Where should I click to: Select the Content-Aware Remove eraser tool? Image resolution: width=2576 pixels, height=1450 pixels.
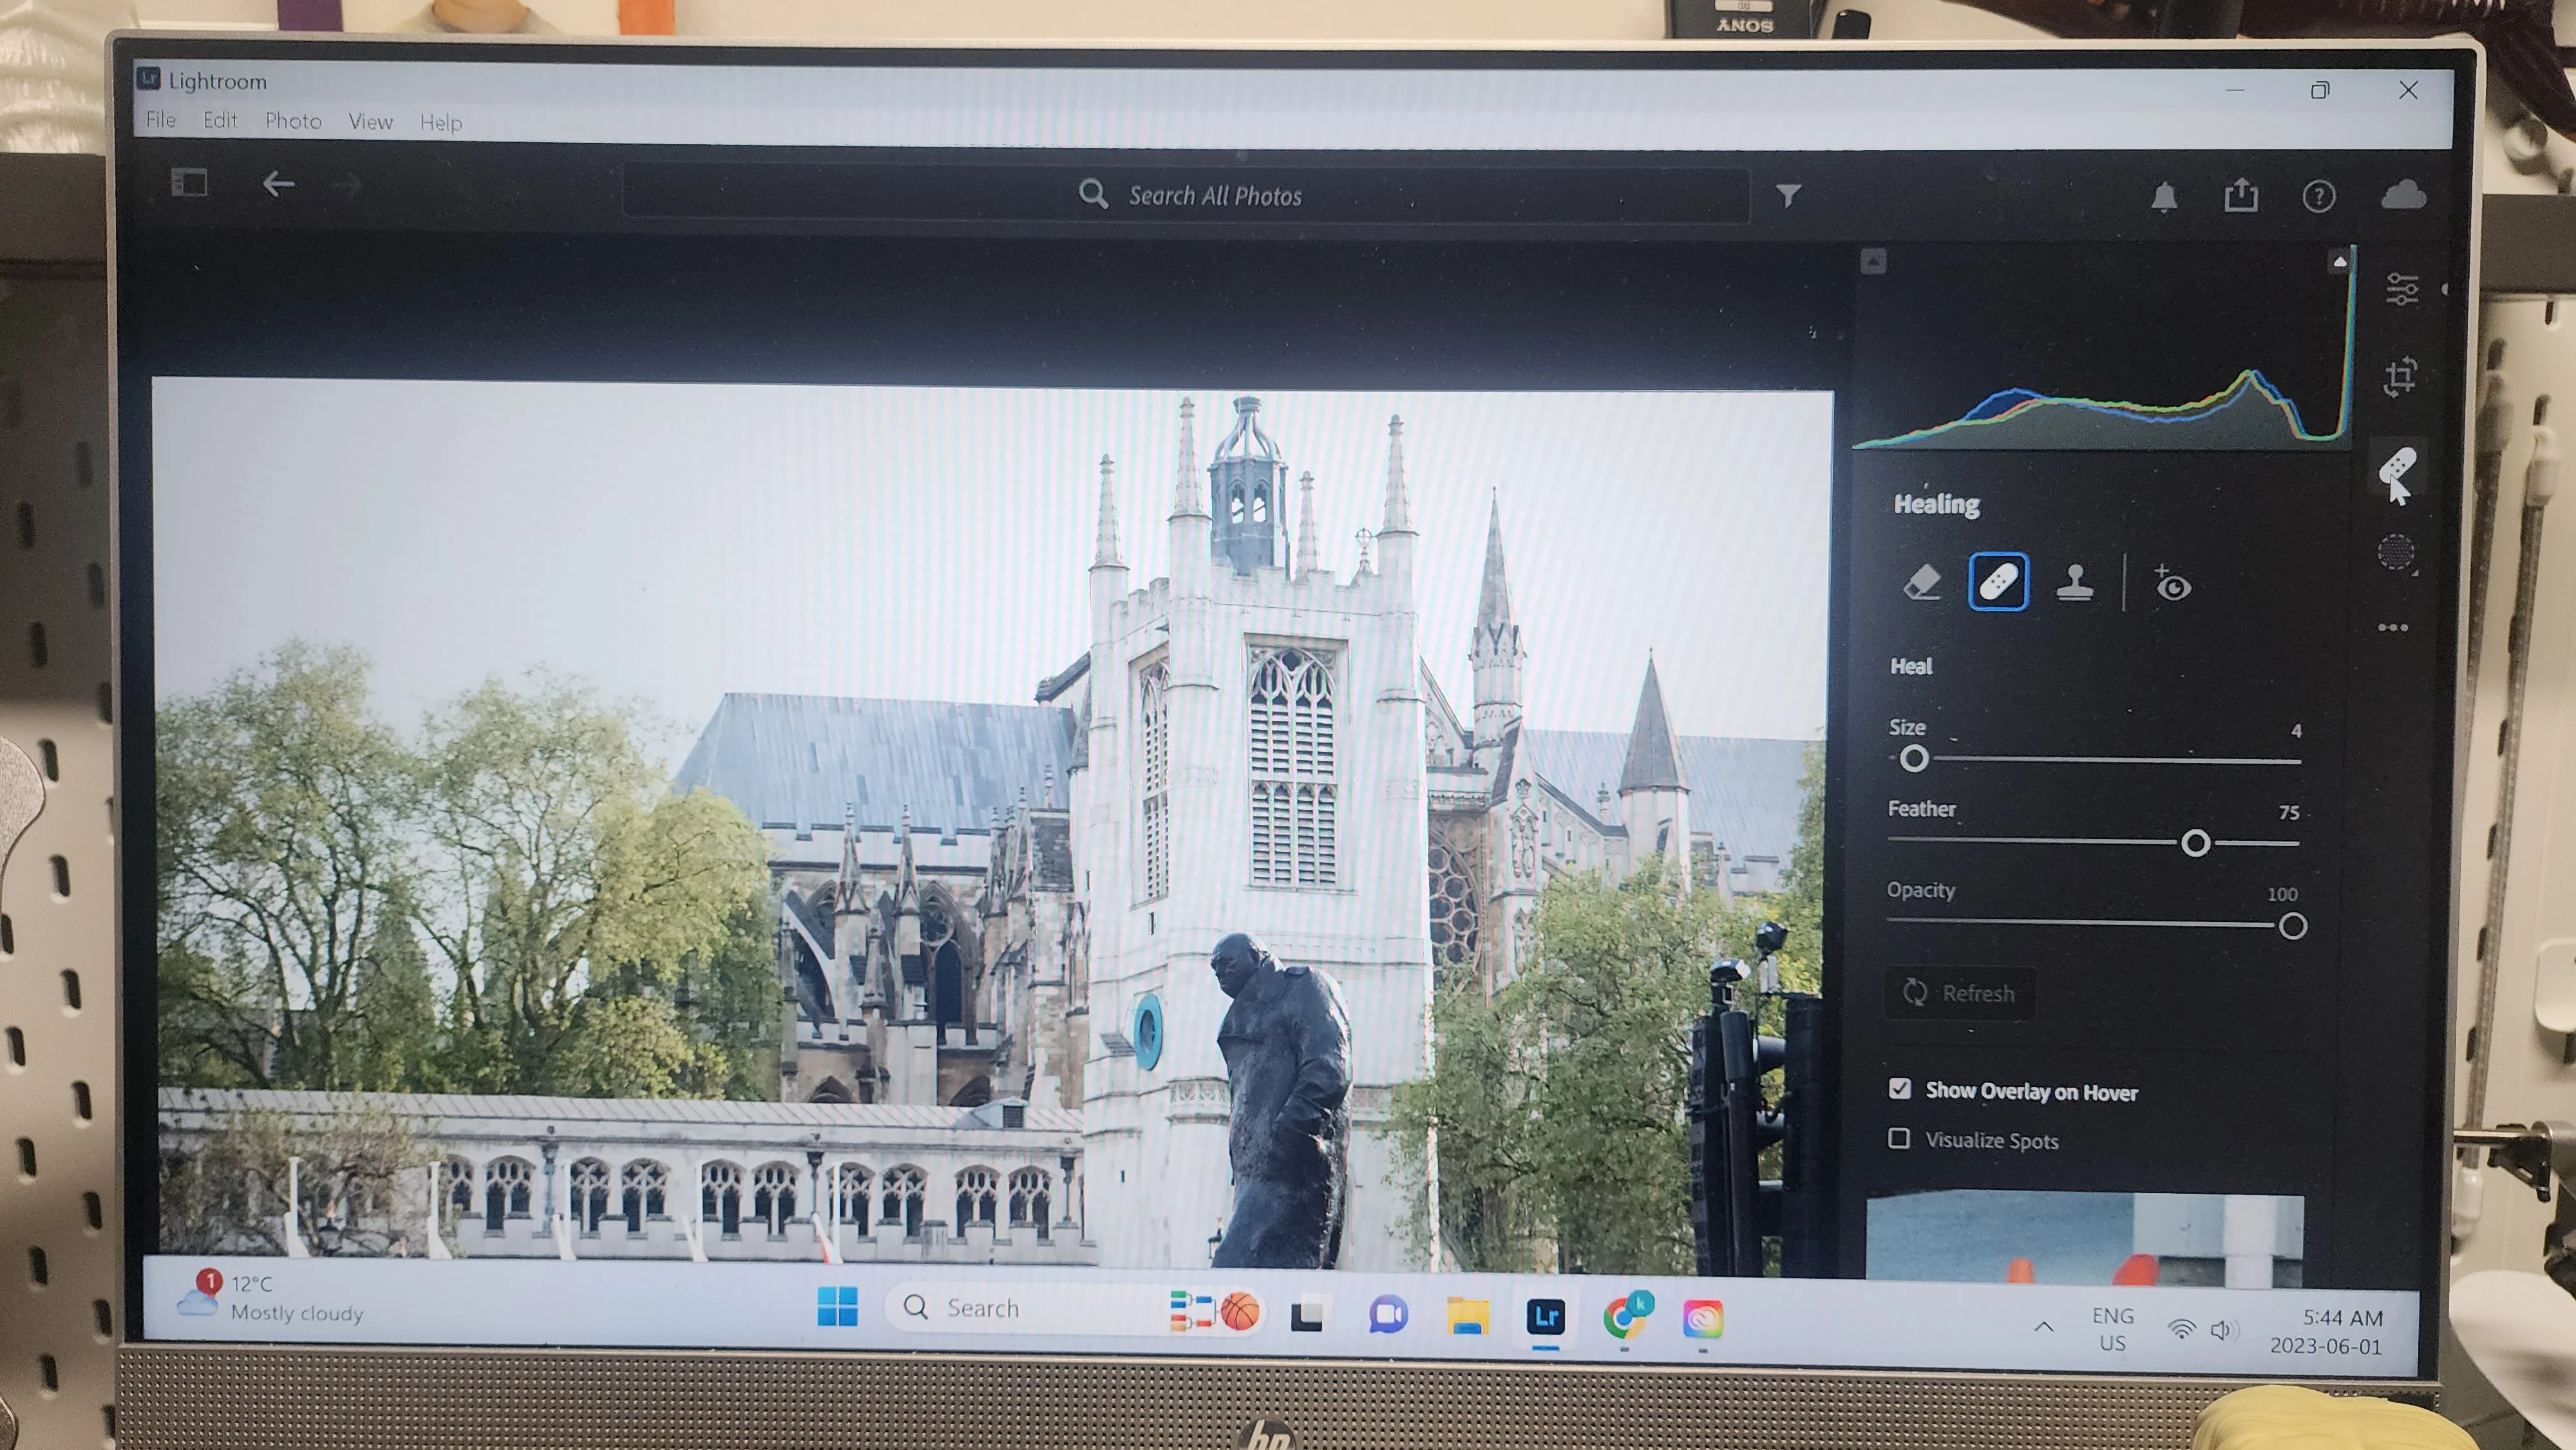(x=1921, y=581)
